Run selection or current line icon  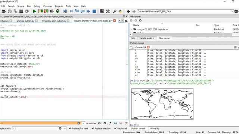click(x=52, y=11)
